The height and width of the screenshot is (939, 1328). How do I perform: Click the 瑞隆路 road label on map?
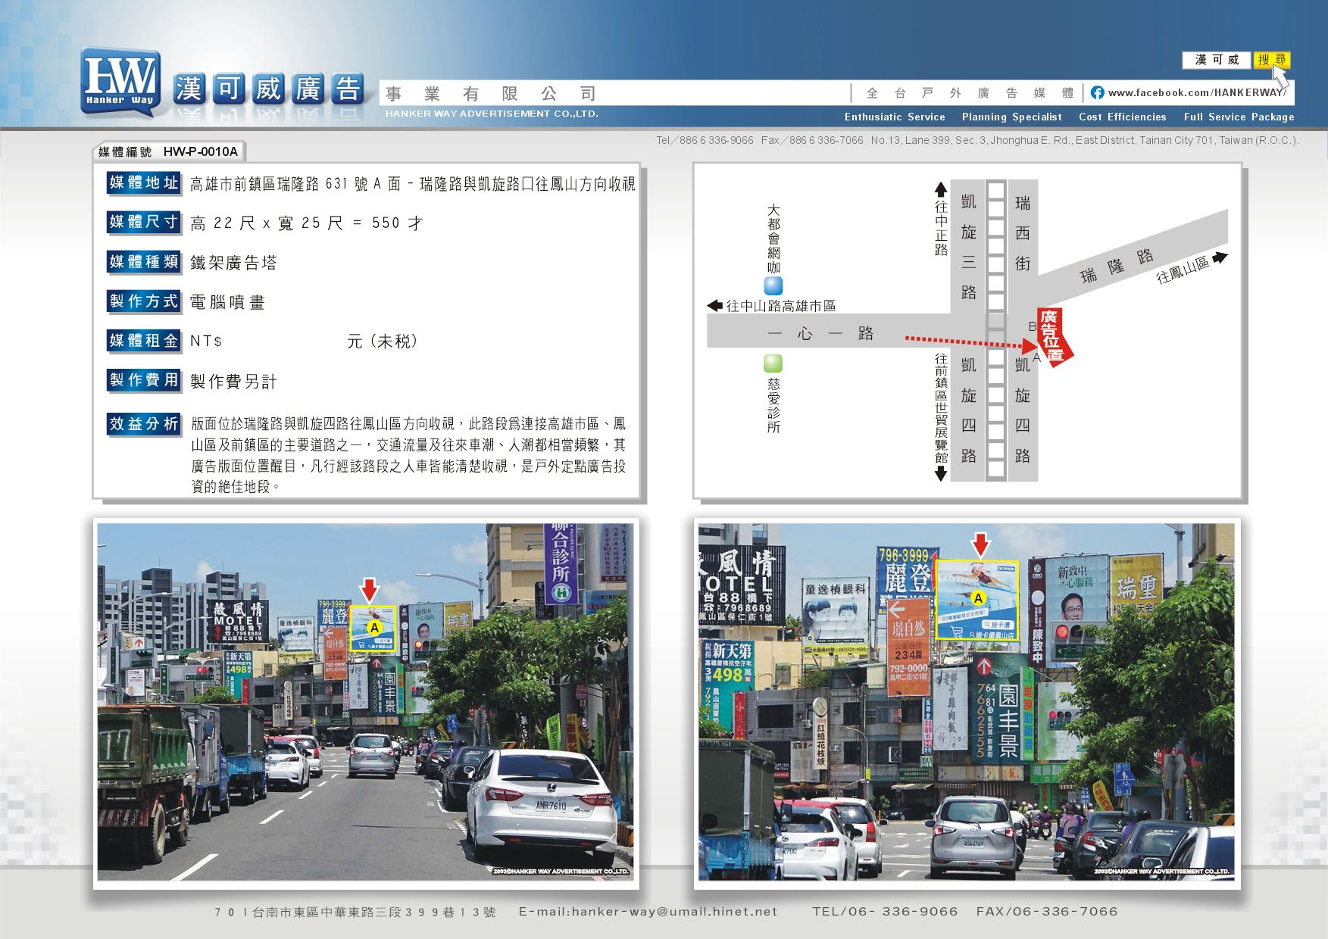pos(1117,266)
